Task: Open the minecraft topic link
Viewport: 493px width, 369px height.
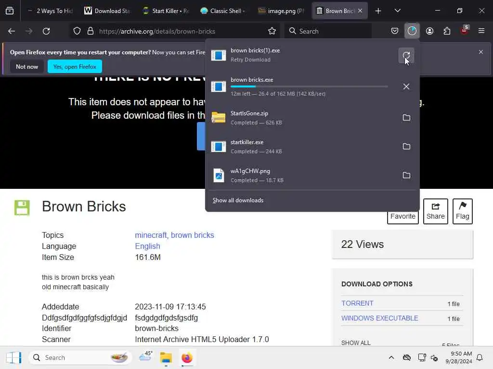Action: tap(151, 235)
